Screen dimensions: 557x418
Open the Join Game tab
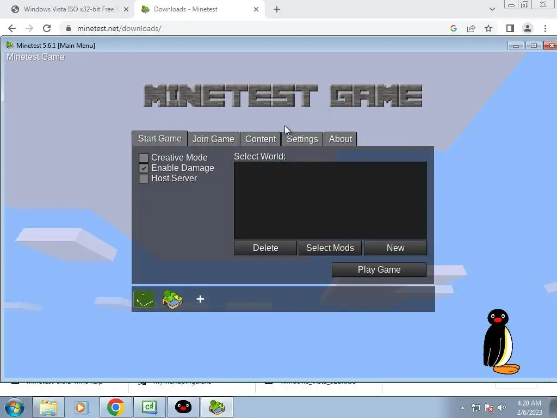pos(213,139)
